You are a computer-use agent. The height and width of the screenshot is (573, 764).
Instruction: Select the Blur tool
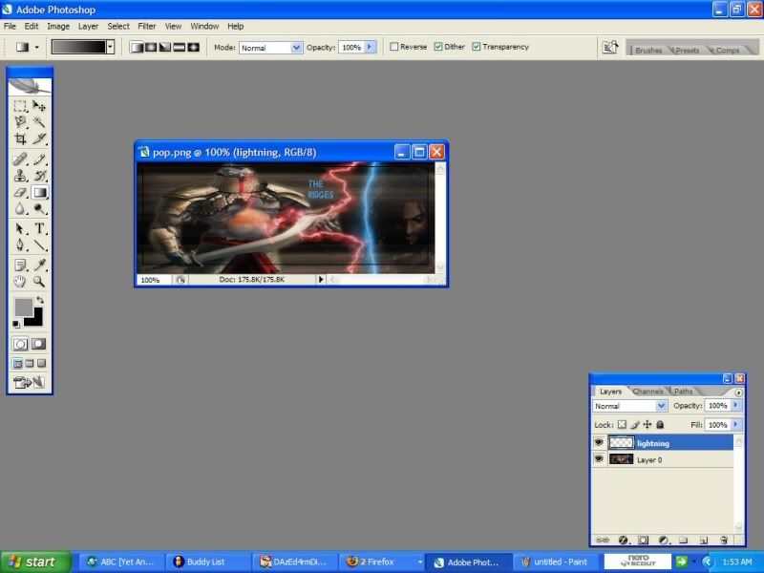pos(20,209)
